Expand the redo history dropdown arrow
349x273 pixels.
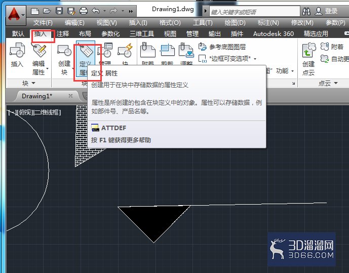click(123, 11)
